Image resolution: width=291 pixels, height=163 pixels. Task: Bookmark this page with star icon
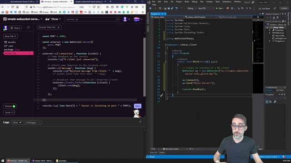[98, 7]
